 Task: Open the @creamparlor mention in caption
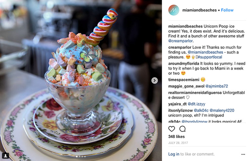(x=180, y=41)
